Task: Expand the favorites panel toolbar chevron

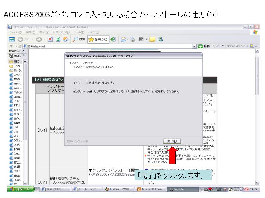Action: coord(24,55)
